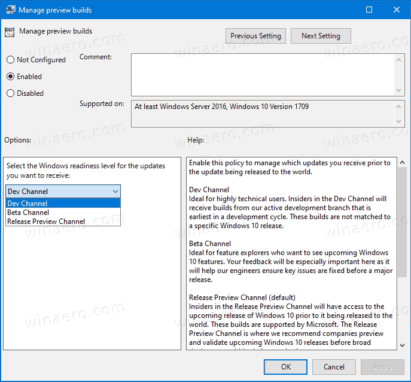Choose Release Preview Channel in the list

point(63,221)
